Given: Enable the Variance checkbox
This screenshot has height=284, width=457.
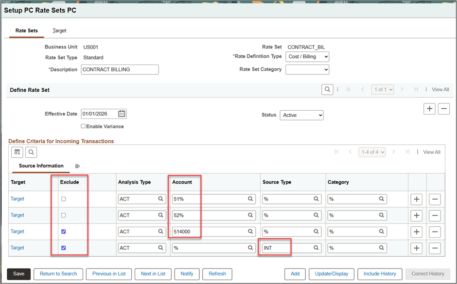Looking at the screenshot, I should pos(84,127).
